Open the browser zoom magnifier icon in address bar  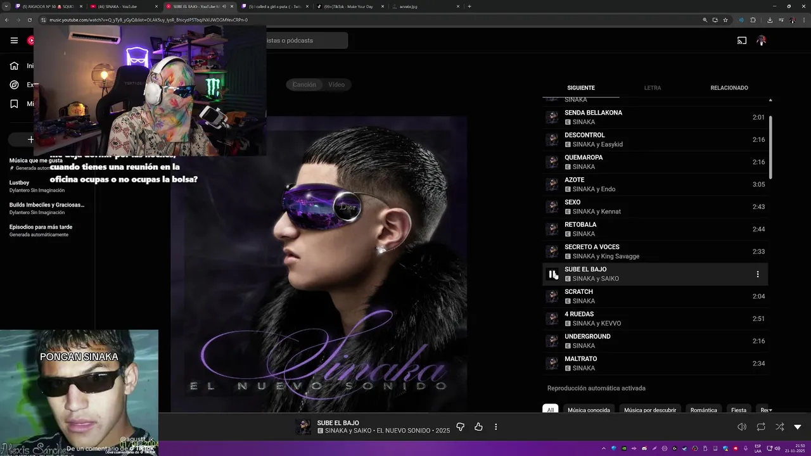pos(705,20)
